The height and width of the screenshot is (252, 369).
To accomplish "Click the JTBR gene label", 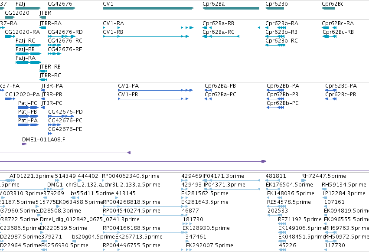I will [x=45, y=13].
